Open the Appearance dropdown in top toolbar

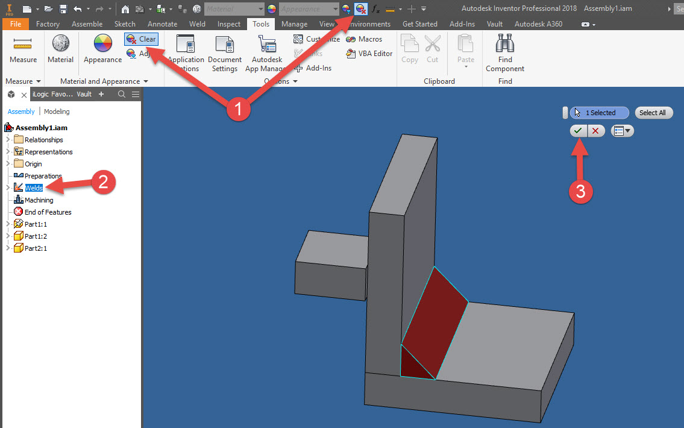(335, 8)
